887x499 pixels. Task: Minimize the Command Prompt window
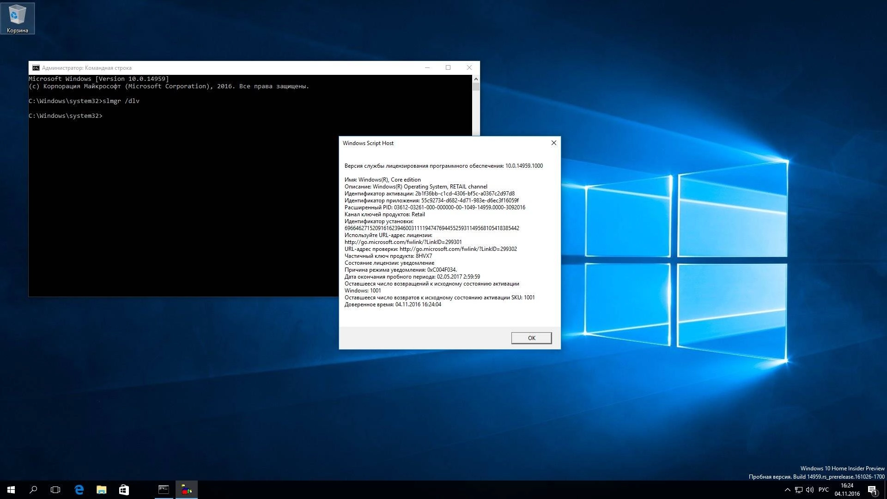click(x=427, y=67)
